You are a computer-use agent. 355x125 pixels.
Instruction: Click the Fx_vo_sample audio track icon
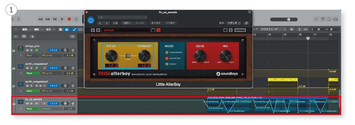20,101
